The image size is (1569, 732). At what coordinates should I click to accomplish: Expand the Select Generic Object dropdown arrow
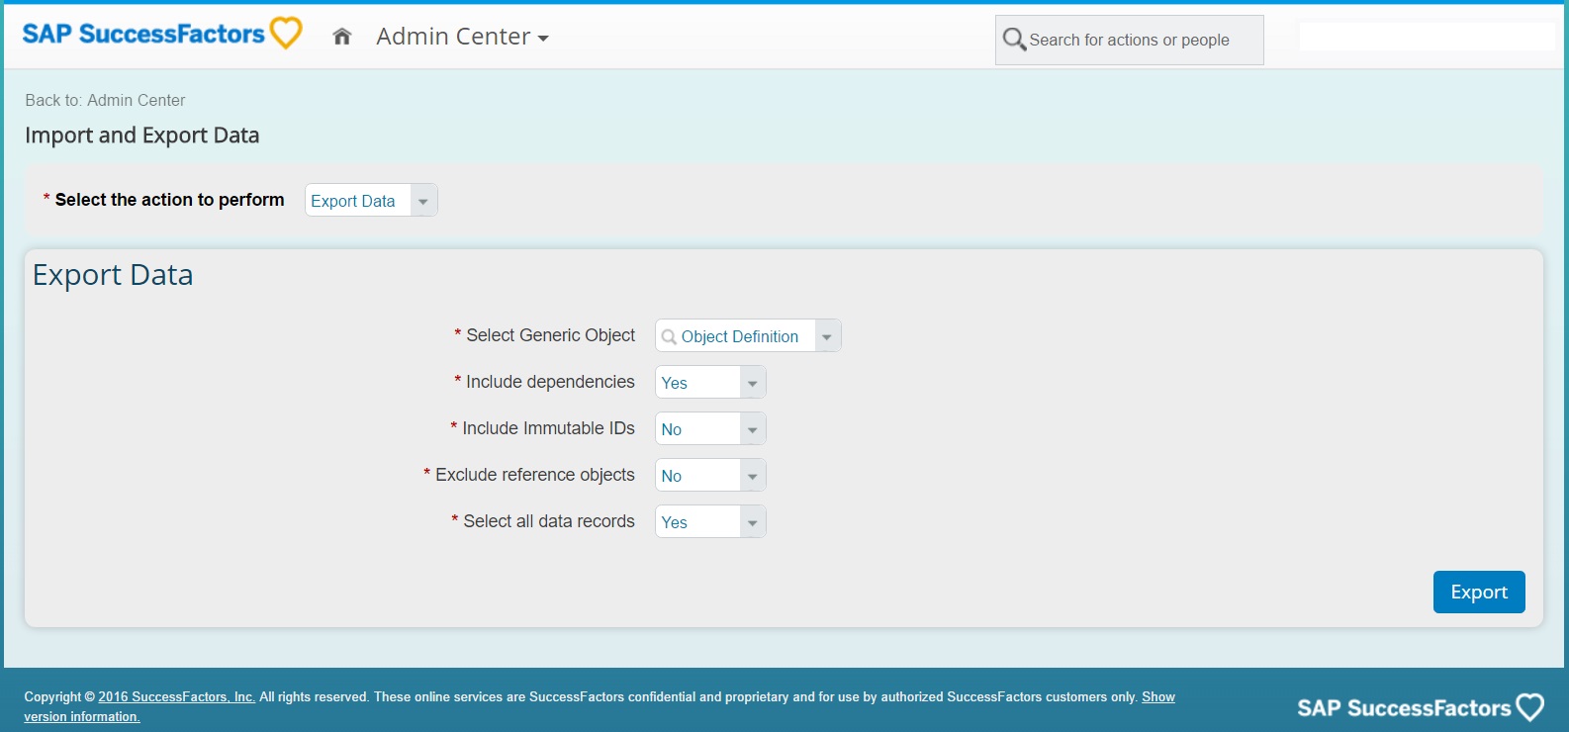pyautogui.click(x=827, y=336)
